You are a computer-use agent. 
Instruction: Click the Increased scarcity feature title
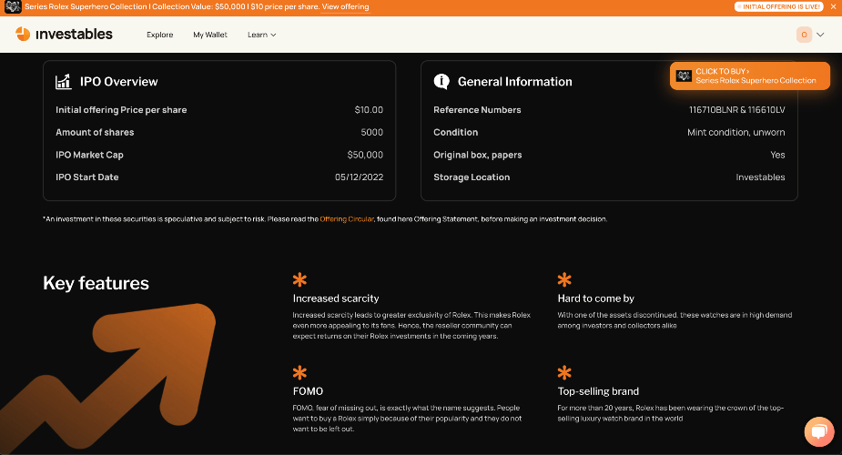pos(336,298)
